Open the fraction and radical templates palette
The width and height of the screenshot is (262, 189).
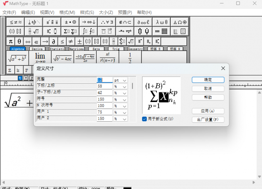(x=34, y=31)
